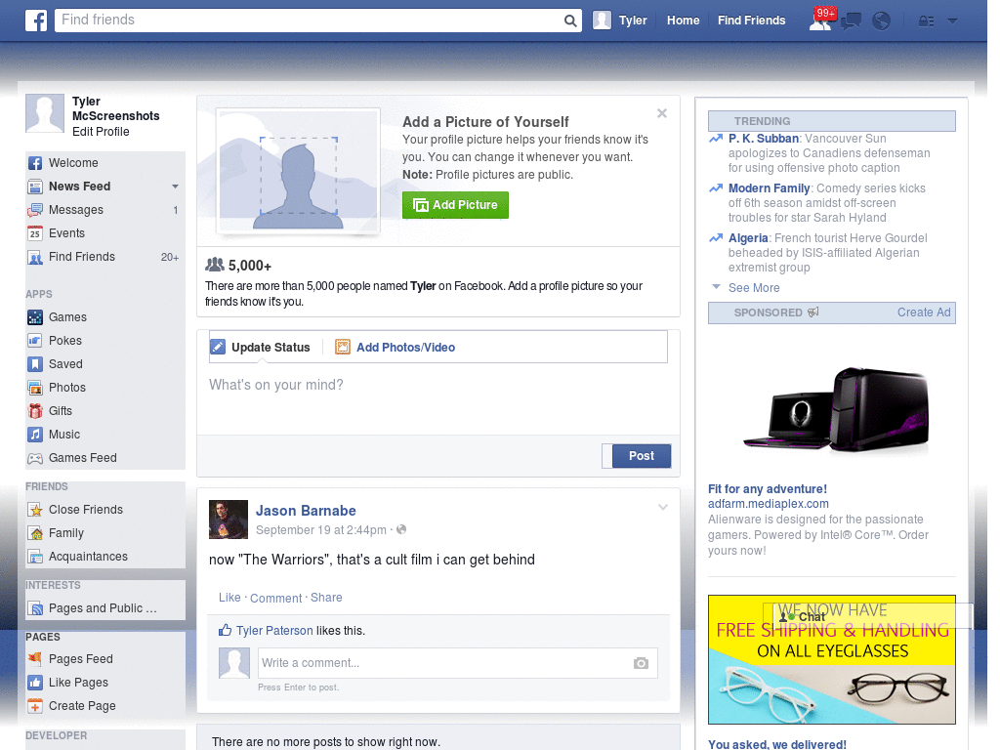Open Algeria trending topic
1000x750 pixels.
(748, 238)
